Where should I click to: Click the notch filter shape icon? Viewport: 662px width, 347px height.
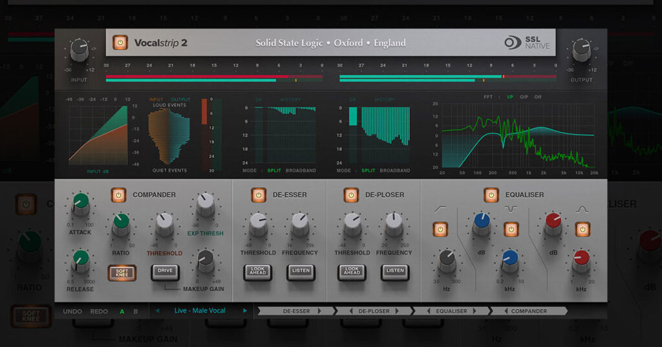(x=511, y=209)
